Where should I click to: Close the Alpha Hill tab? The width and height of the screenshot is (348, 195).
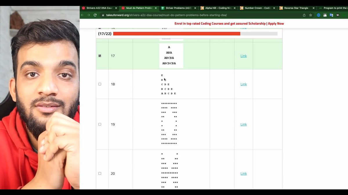235,8
